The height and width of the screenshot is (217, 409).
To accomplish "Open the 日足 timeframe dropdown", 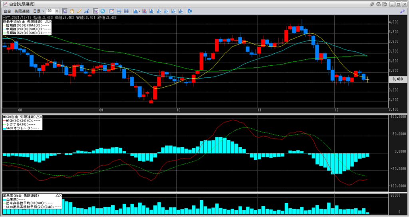I will click(39, 11).
